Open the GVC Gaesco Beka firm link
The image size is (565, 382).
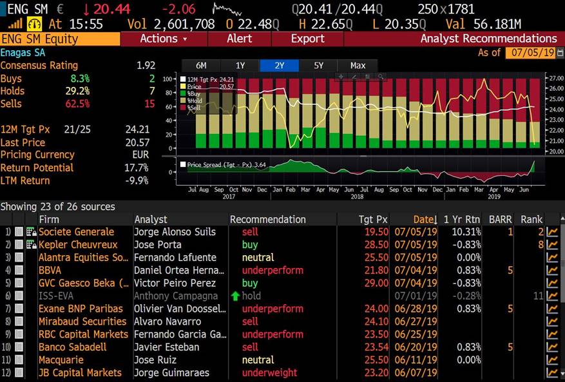pos(84,283)
